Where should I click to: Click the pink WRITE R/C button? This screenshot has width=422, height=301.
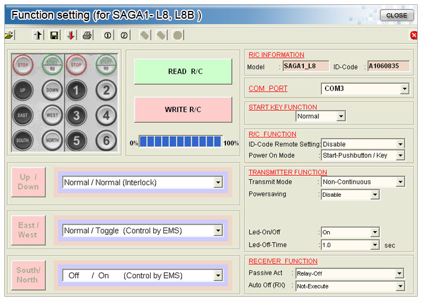(183, 110)
